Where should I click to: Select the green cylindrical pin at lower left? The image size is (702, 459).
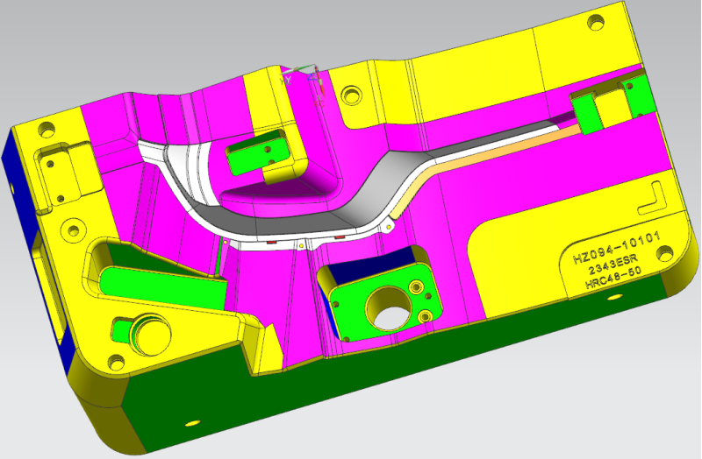143,331
